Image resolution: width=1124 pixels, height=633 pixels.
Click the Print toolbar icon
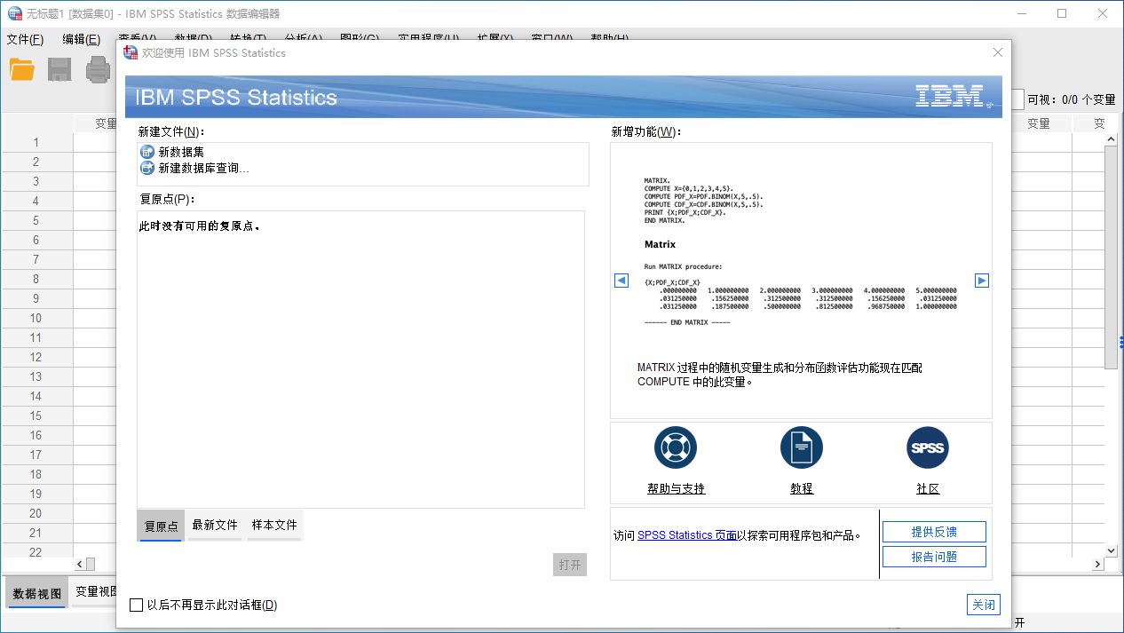click(x=98, y=69)
